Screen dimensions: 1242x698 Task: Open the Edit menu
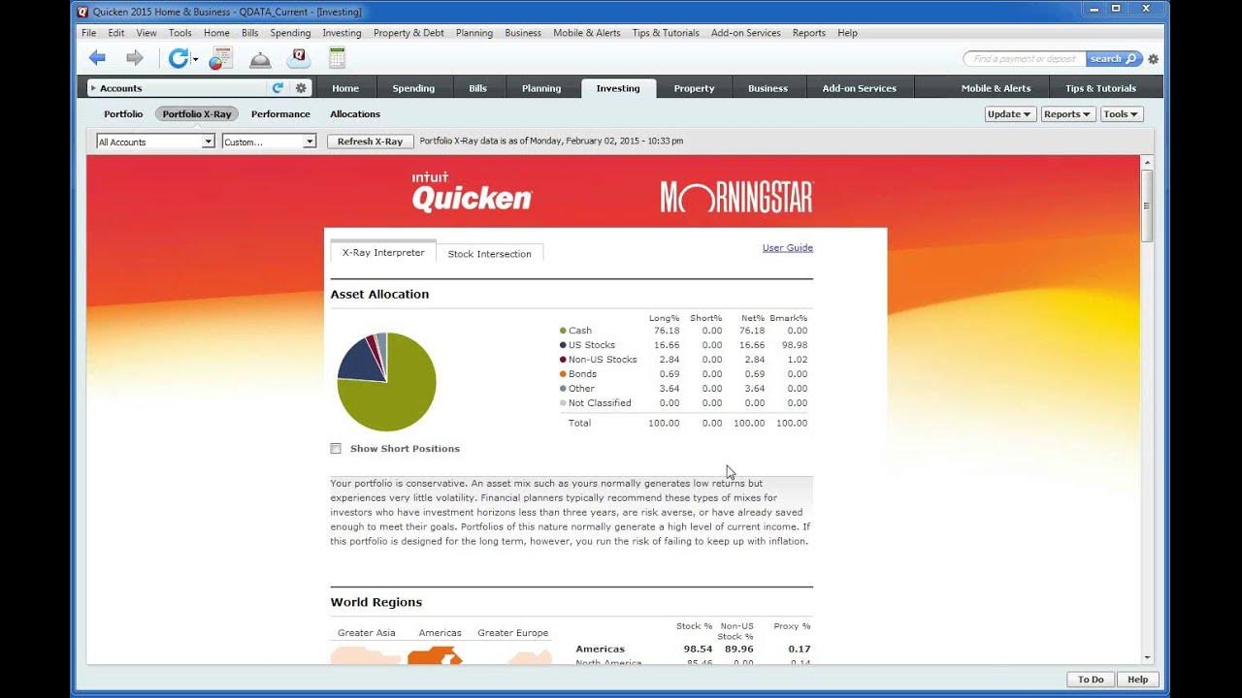[116, 33]
